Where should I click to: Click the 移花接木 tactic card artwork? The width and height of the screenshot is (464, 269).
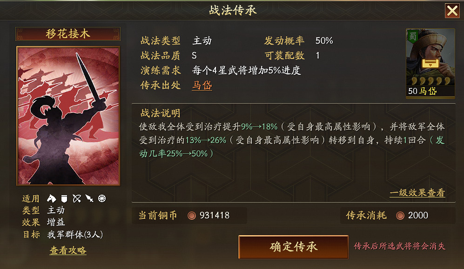(68, 116)
